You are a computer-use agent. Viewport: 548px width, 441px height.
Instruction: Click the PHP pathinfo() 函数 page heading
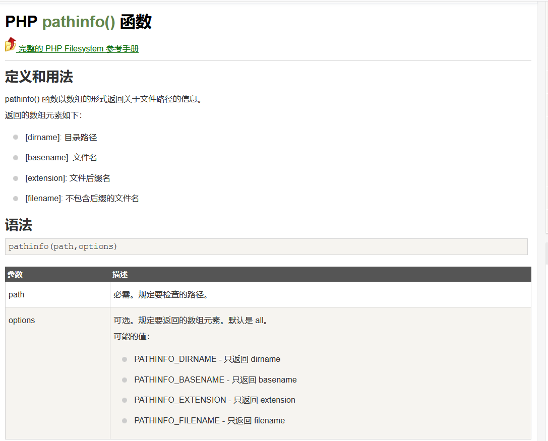pos(78,22)
